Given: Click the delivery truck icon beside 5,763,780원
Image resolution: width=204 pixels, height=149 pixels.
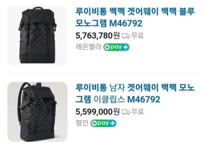Looking at the screenshot, I should [126, 36].
